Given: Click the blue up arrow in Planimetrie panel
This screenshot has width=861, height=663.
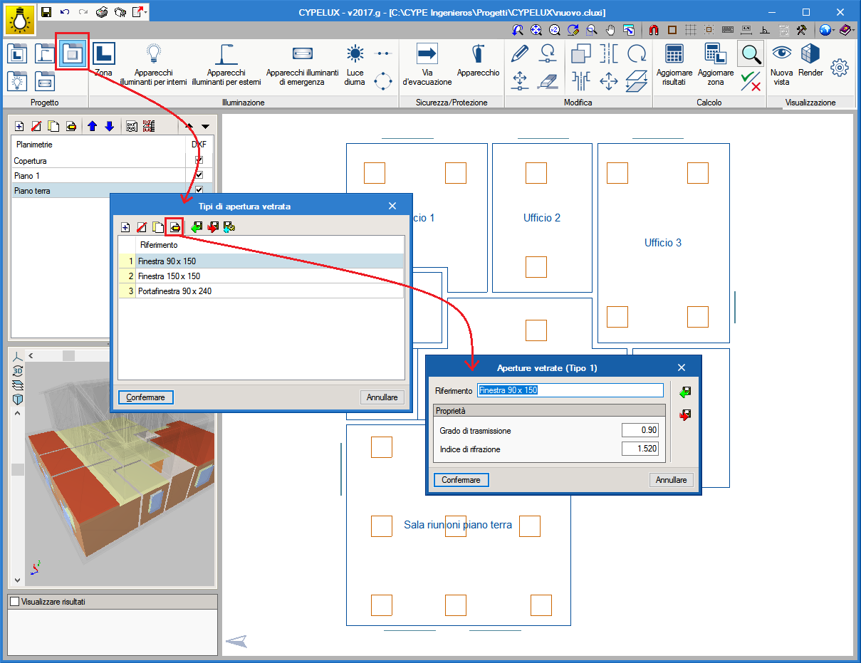Looking at the screenshot, I should pyautogui.click(x=92, y=126).
